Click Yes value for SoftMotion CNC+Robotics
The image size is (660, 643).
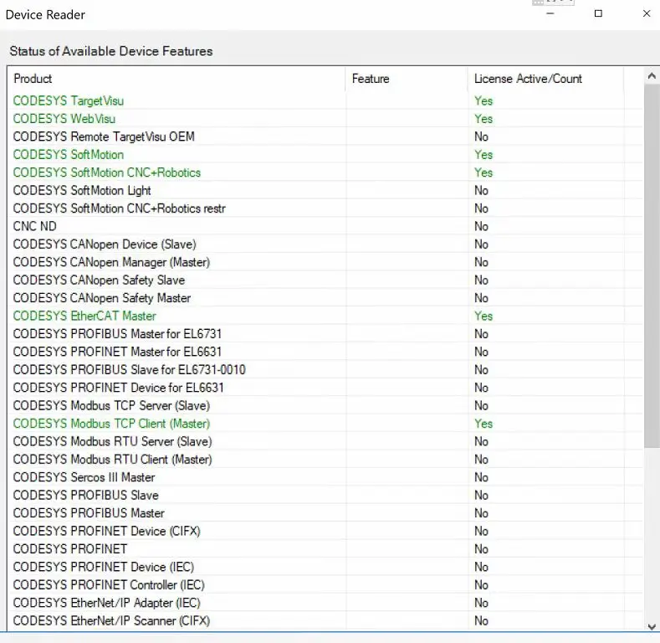pyautogui.click(x=483, y=172)
